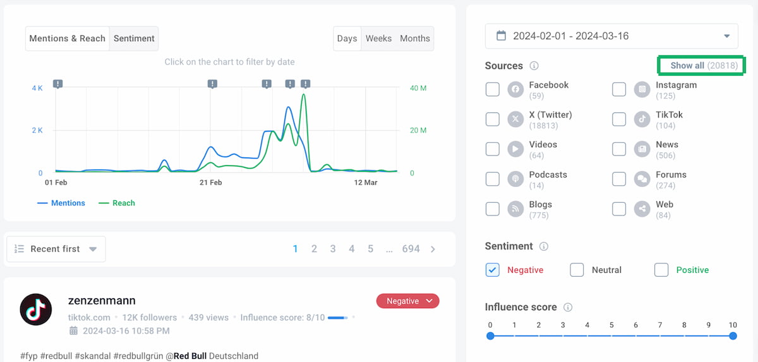Click the TikTok source icon in Sources
The image size is (758, 362).
point(642,119)
